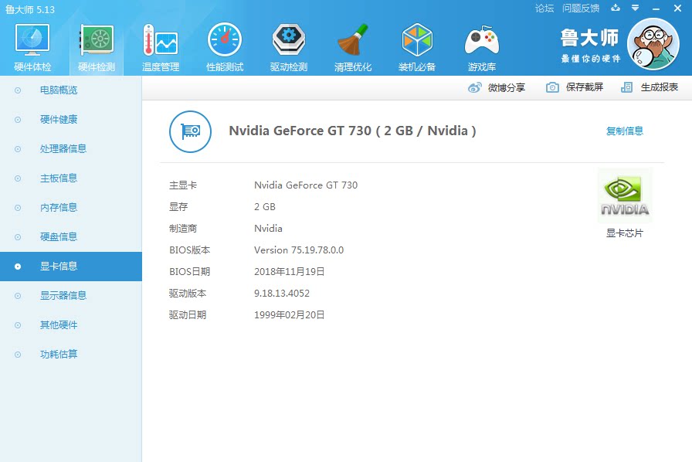
Task: Open the title bar dropdown menu arrow
Action: tap(635, 8)
